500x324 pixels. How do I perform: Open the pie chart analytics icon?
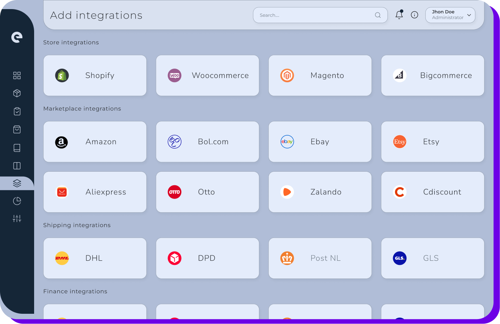[17, 201]
